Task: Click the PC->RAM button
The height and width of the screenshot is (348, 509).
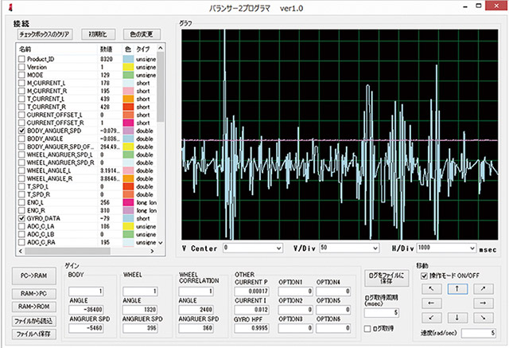Action: tap(33, 276)
